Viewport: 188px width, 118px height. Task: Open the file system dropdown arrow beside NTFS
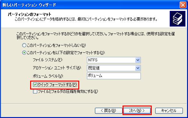click(x=138, y=60)
